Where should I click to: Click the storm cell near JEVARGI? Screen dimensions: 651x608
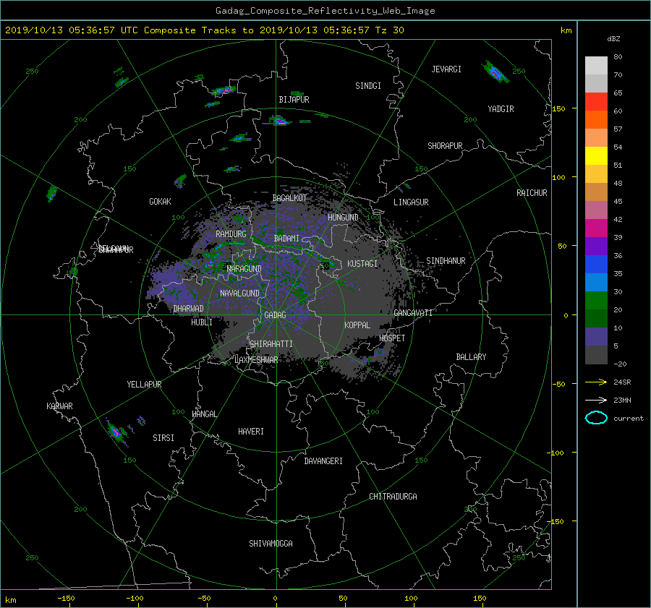coord(495,72)
